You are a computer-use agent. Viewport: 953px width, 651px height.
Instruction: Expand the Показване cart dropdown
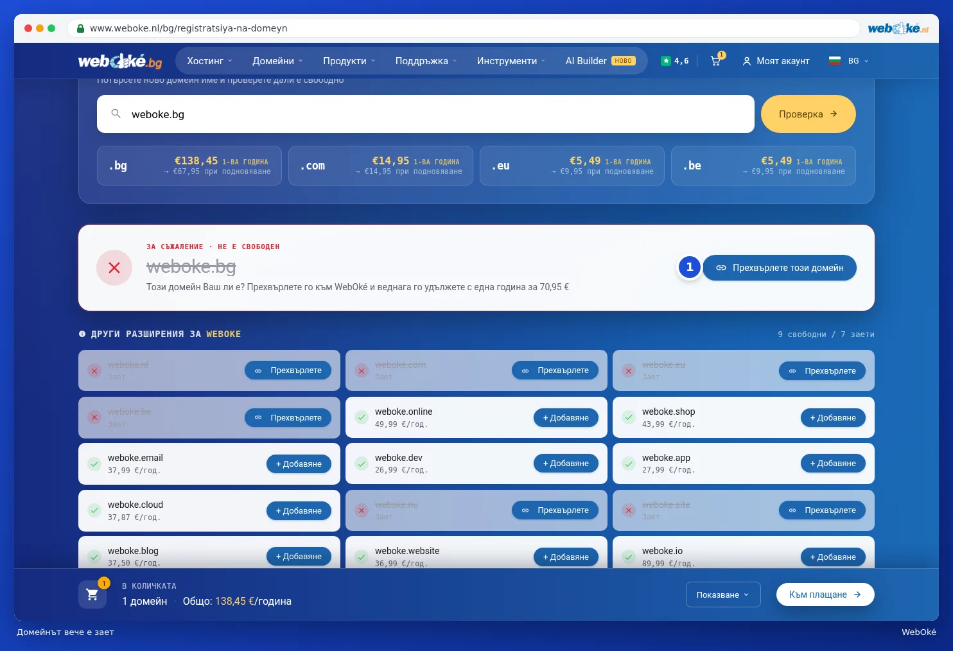click(x=723, y=595)
